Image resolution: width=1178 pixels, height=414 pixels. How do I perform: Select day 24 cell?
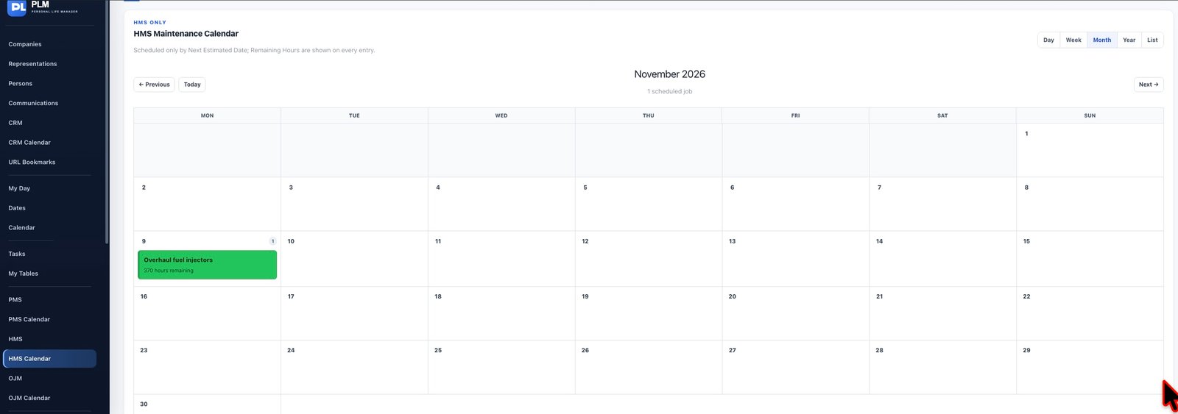pos(354,367)
